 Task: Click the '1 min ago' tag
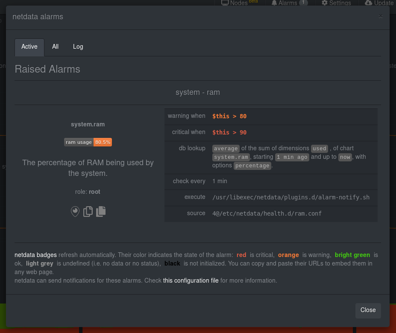click(292, 157)
